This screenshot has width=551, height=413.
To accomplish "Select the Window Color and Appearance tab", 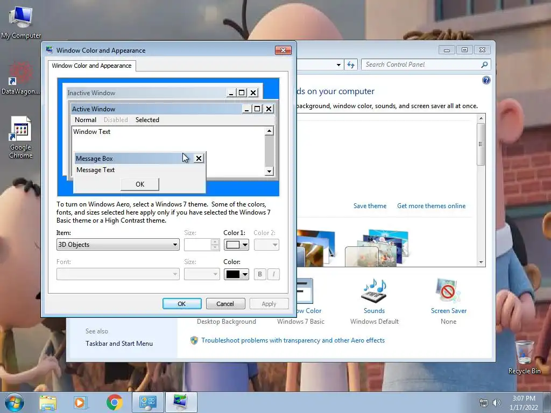I will [91, 66].
